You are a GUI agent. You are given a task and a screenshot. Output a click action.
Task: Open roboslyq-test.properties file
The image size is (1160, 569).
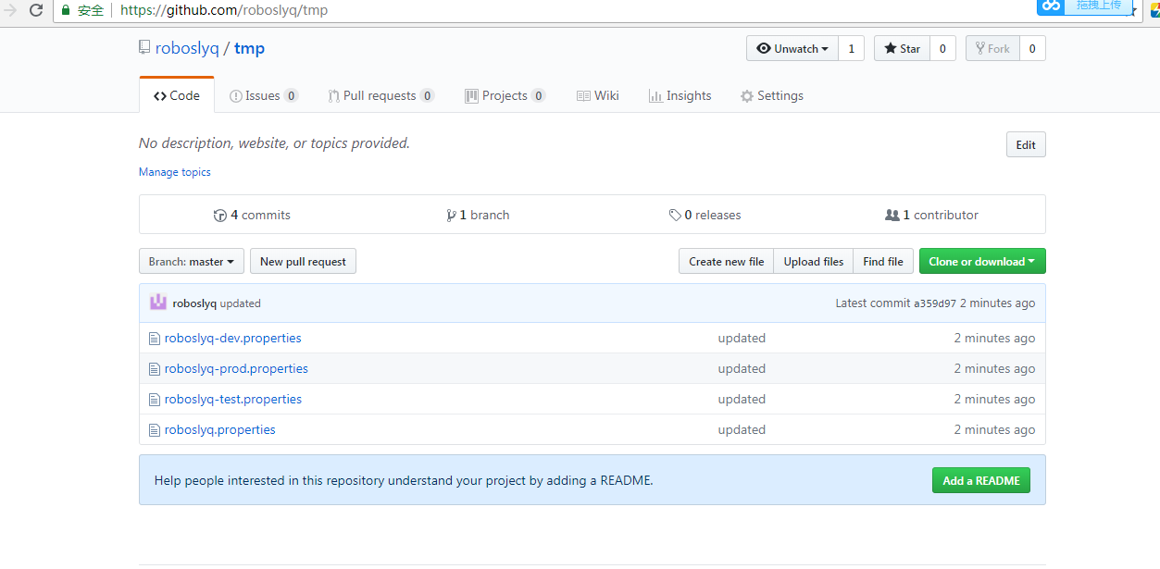coord(233,400)
